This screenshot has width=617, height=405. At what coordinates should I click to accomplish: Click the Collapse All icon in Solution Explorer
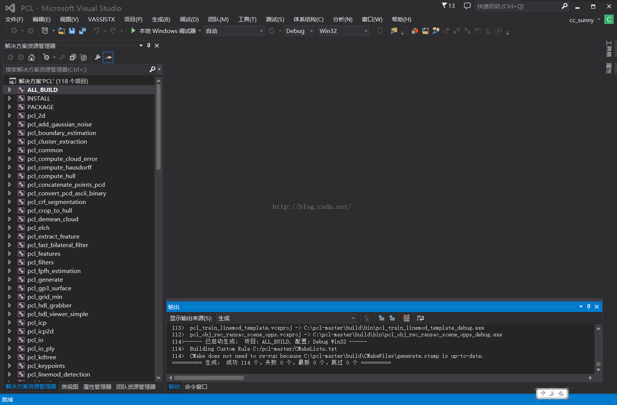coord(73,57)
